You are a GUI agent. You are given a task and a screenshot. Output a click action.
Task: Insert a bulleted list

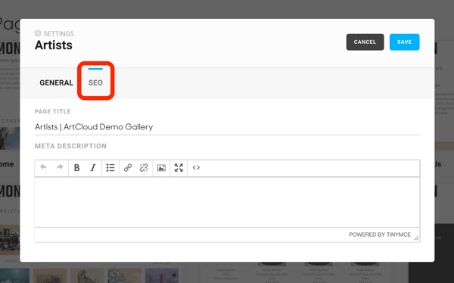click(x=110, y=168)
